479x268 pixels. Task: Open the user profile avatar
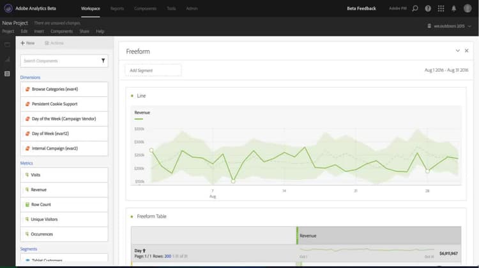(468, 8)
